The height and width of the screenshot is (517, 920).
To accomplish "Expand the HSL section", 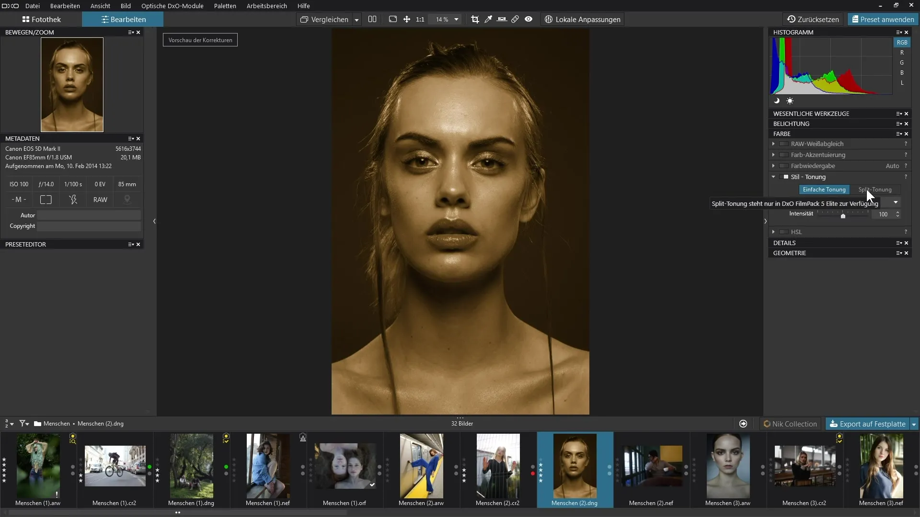I will [x=773, y=232].
